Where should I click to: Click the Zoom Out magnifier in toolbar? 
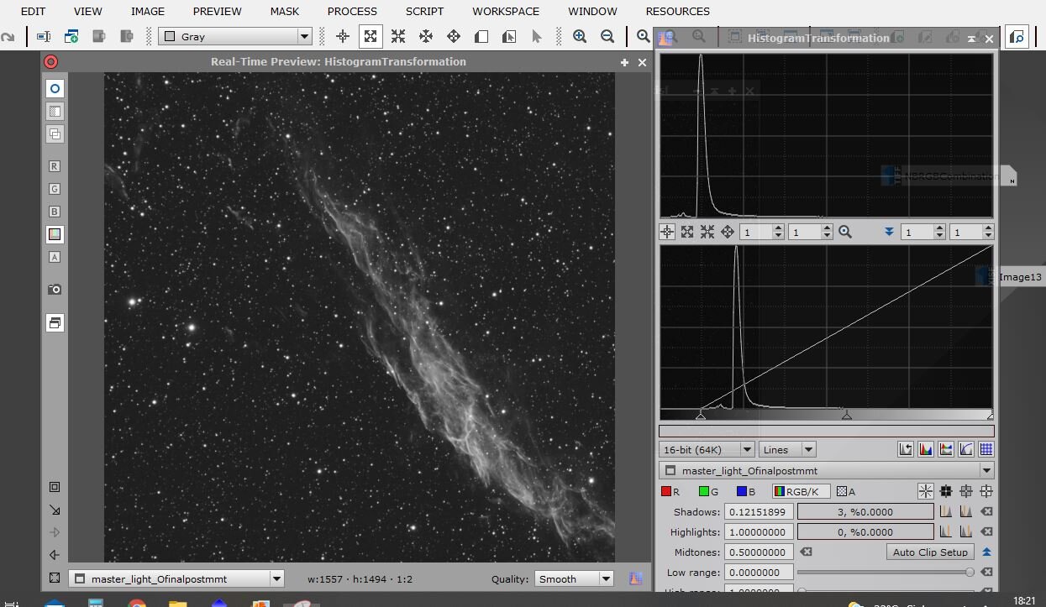click(607, 36)
